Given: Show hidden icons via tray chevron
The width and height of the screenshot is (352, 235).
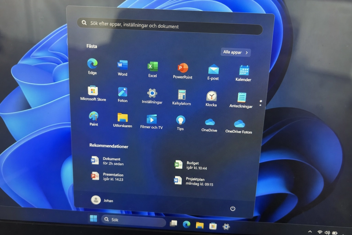Looking at the screenshot, I should pos(310,232).
